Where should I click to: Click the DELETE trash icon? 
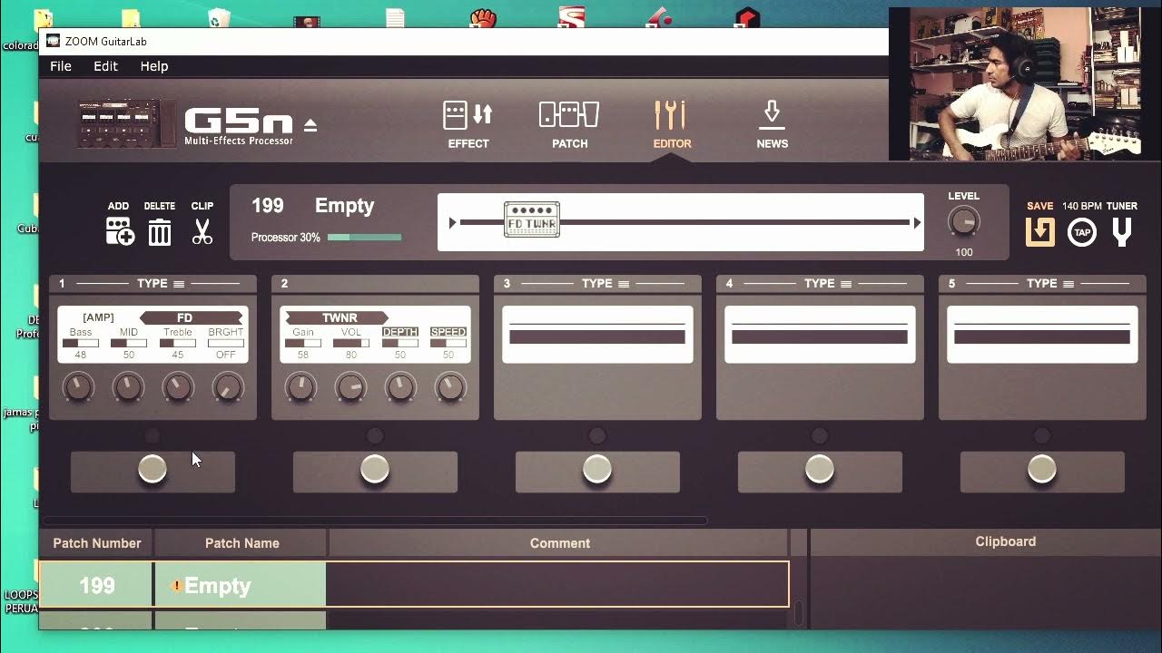(160, 232)
